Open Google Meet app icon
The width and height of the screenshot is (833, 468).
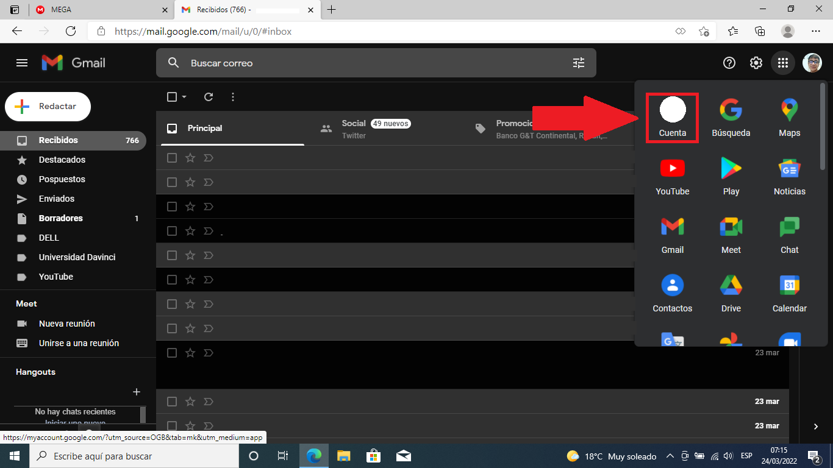point(731,234)
